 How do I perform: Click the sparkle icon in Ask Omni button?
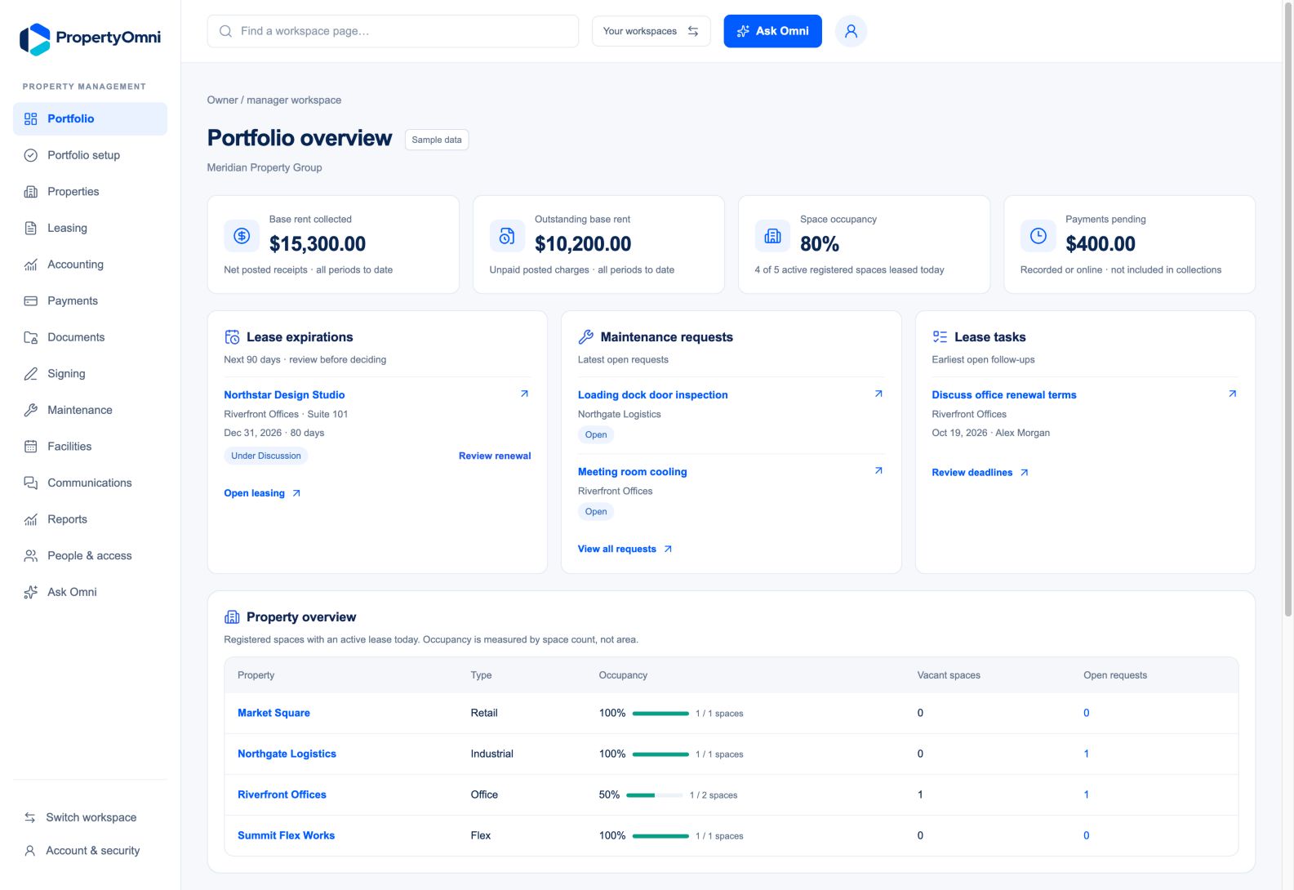tap(743, 31)
